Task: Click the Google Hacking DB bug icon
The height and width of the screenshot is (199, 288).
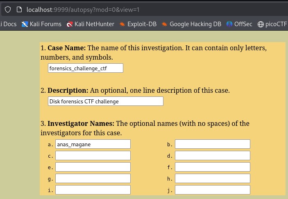Action: [165, 24]
